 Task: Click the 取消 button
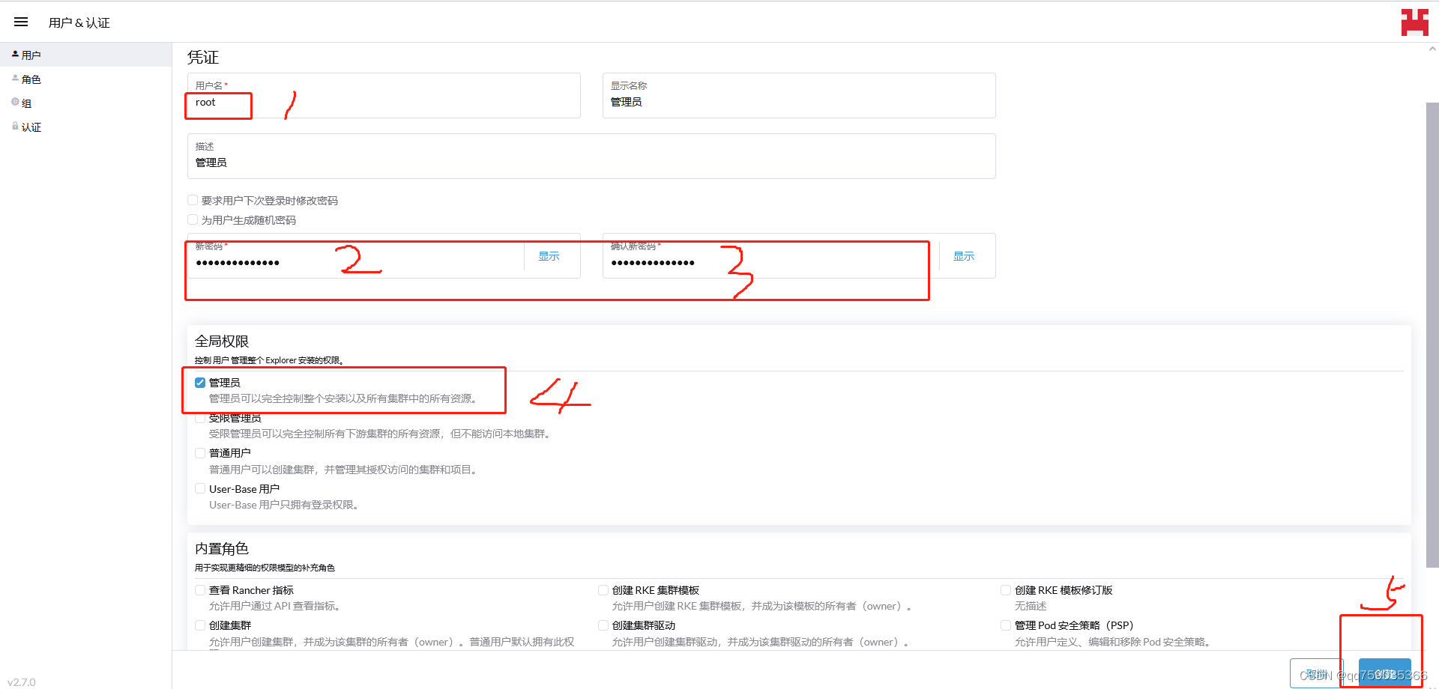pos(1317,674)
